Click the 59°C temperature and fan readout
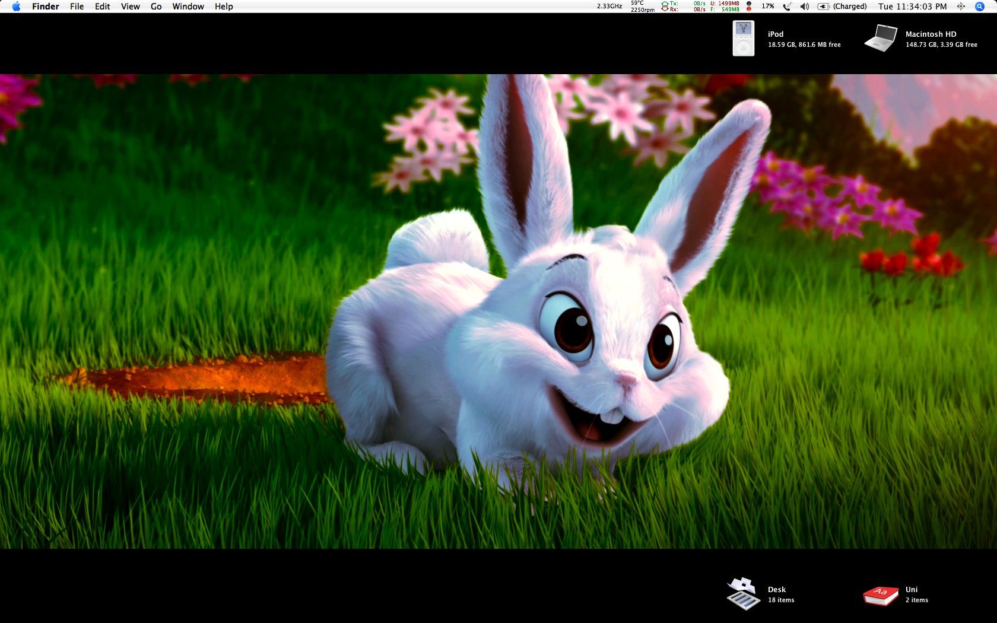The height and width of the screenshot is (623, 997). point(643,7)
